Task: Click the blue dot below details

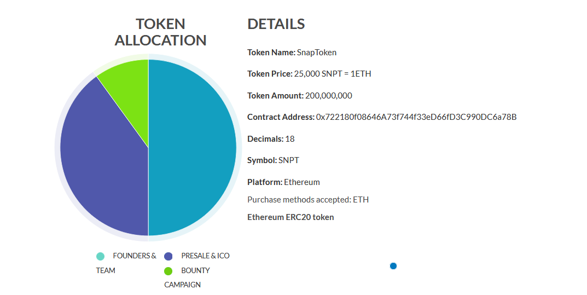Action: 393,266
